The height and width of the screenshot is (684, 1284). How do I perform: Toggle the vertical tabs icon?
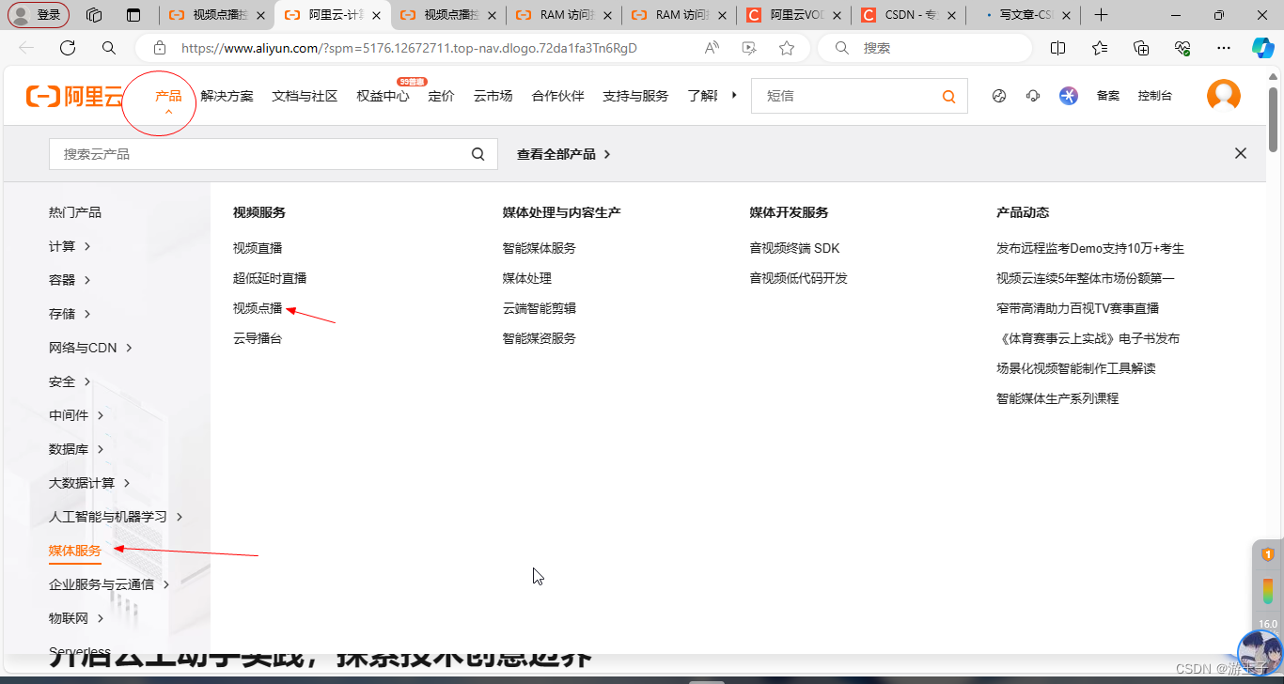pyautogui.click(x=133, y=15)
